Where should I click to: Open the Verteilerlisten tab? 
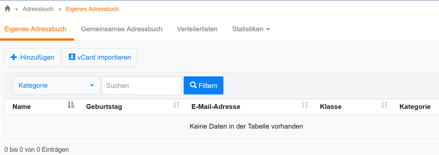(x=197, y=29)
